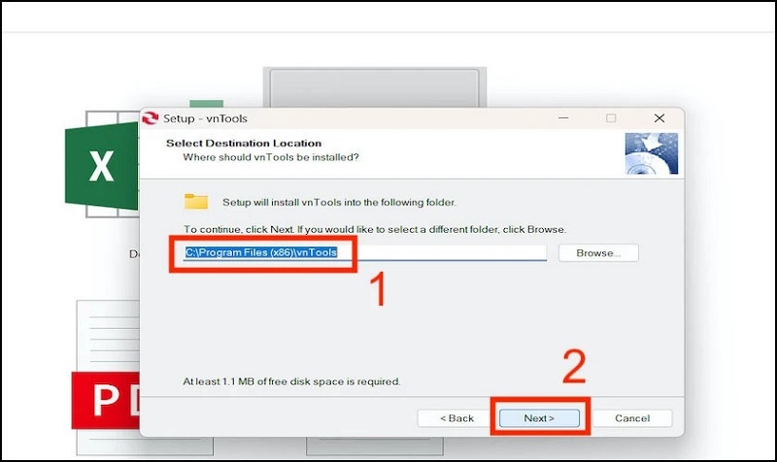Go to the previous step with < Back
This screenshot has height=462, width=777.
pos(456,418)
